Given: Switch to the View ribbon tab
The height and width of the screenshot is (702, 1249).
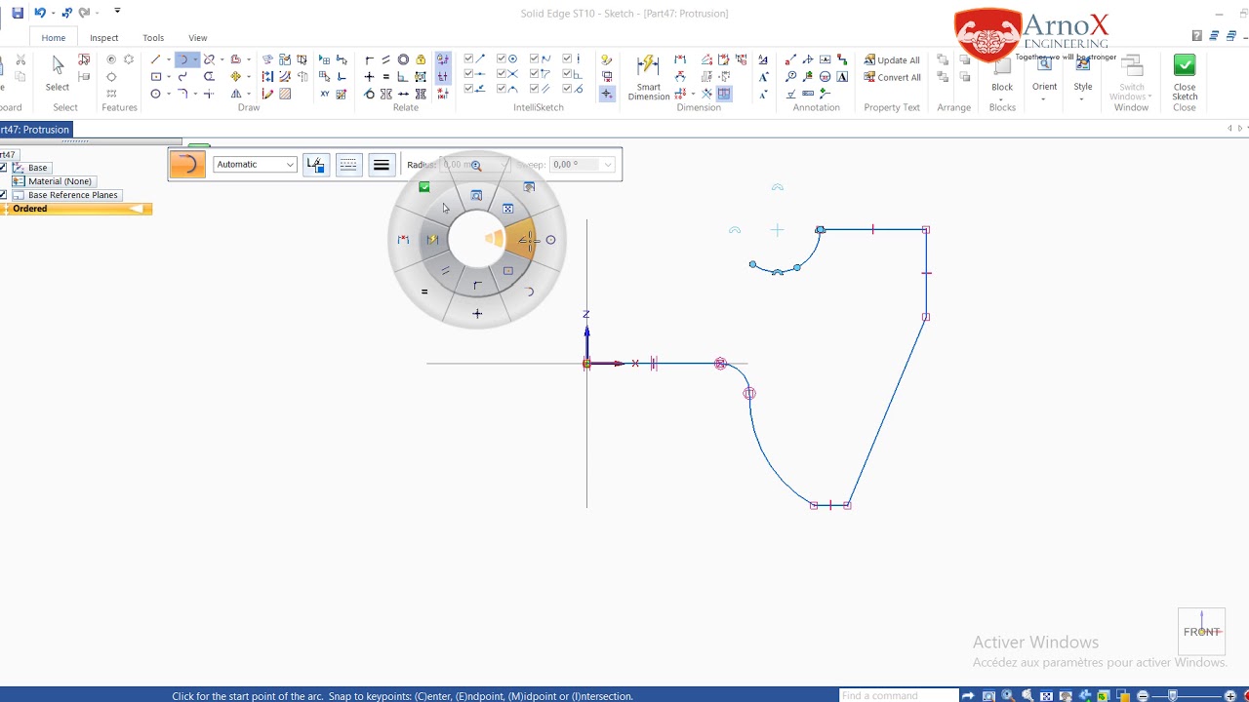Looking at the screenshot, I should (198, 38).
